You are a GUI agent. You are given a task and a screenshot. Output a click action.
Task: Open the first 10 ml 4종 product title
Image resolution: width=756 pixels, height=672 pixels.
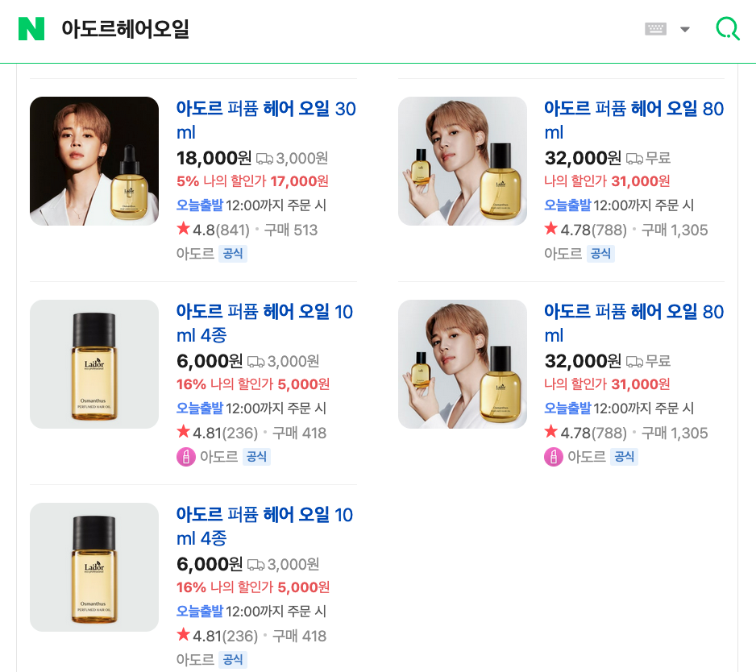264,323
